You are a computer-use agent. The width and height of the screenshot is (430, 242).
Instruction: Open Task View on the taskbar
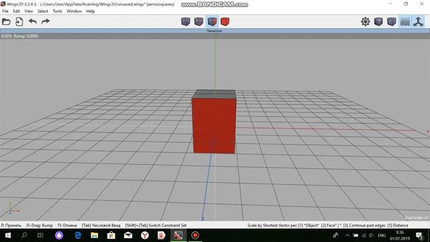[40, 235]
